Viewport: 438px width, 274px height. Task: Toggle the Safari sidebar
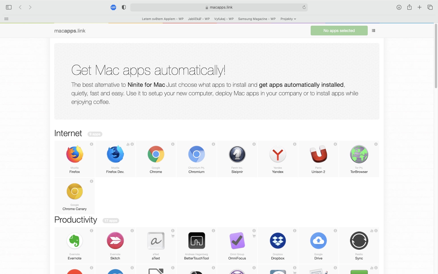[9, 7]
